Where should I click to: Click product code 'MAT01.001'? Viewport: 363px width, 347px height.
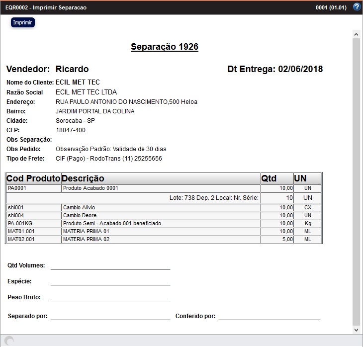click(21, 231)
